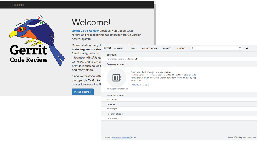Click the Skip intro link

click(x=18, y=5)
